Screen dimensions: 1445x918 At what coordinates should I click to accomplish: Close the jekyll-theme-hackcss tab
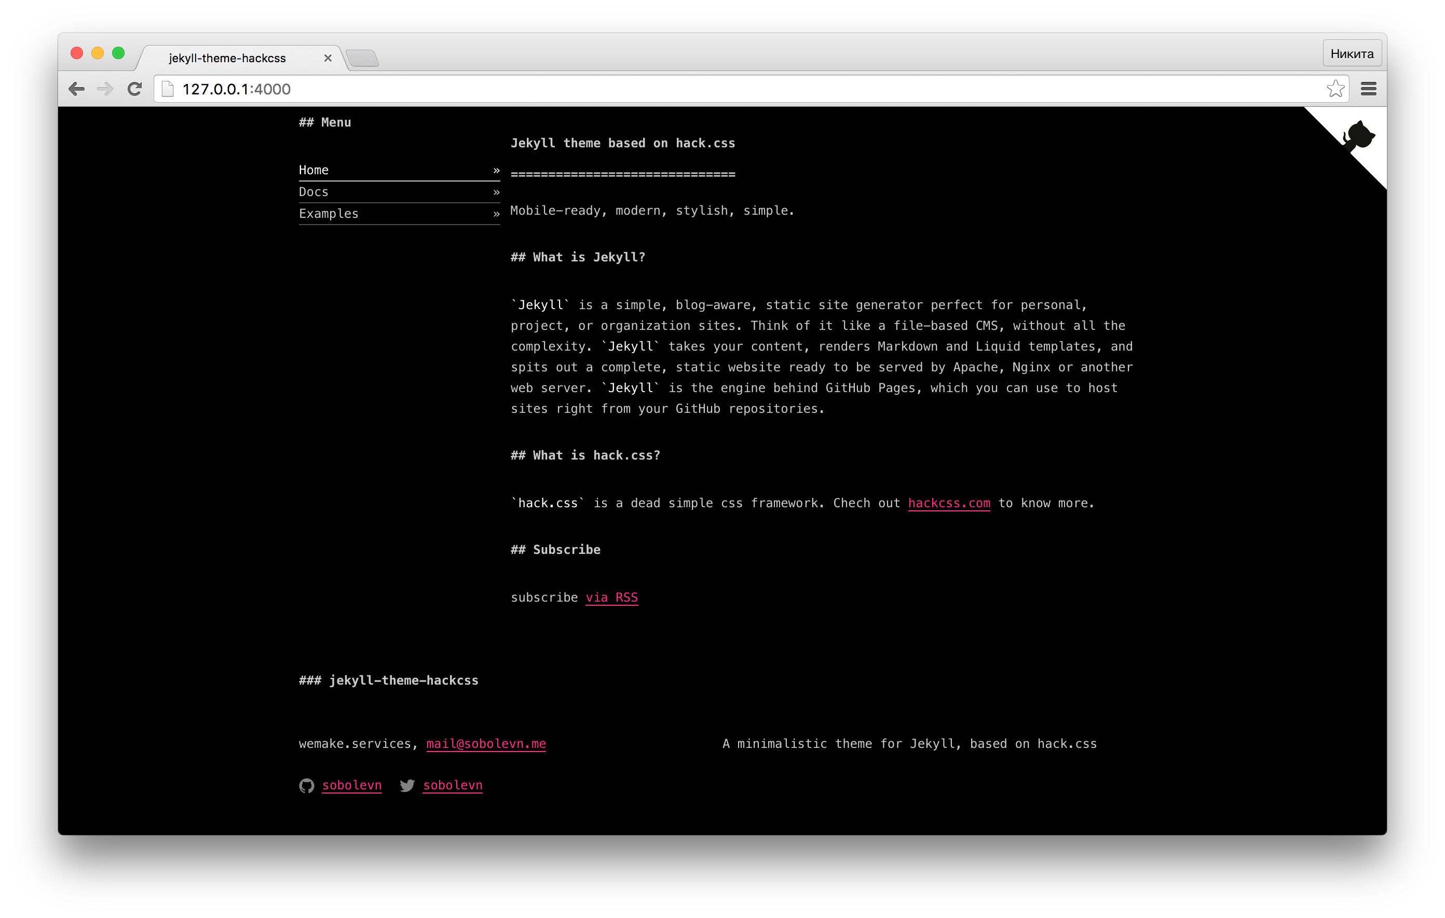328,58
